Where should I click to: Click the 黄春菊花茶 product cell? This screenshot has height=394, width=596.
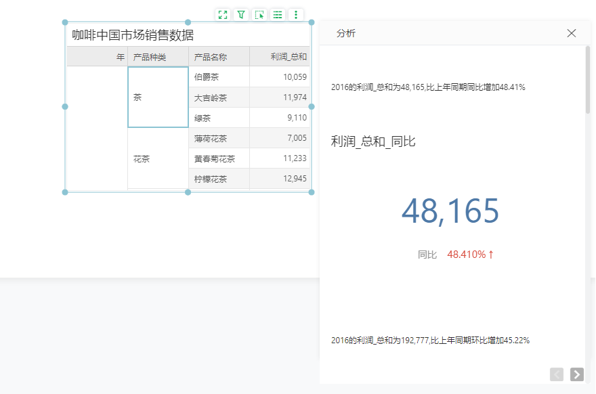[219, 158]
